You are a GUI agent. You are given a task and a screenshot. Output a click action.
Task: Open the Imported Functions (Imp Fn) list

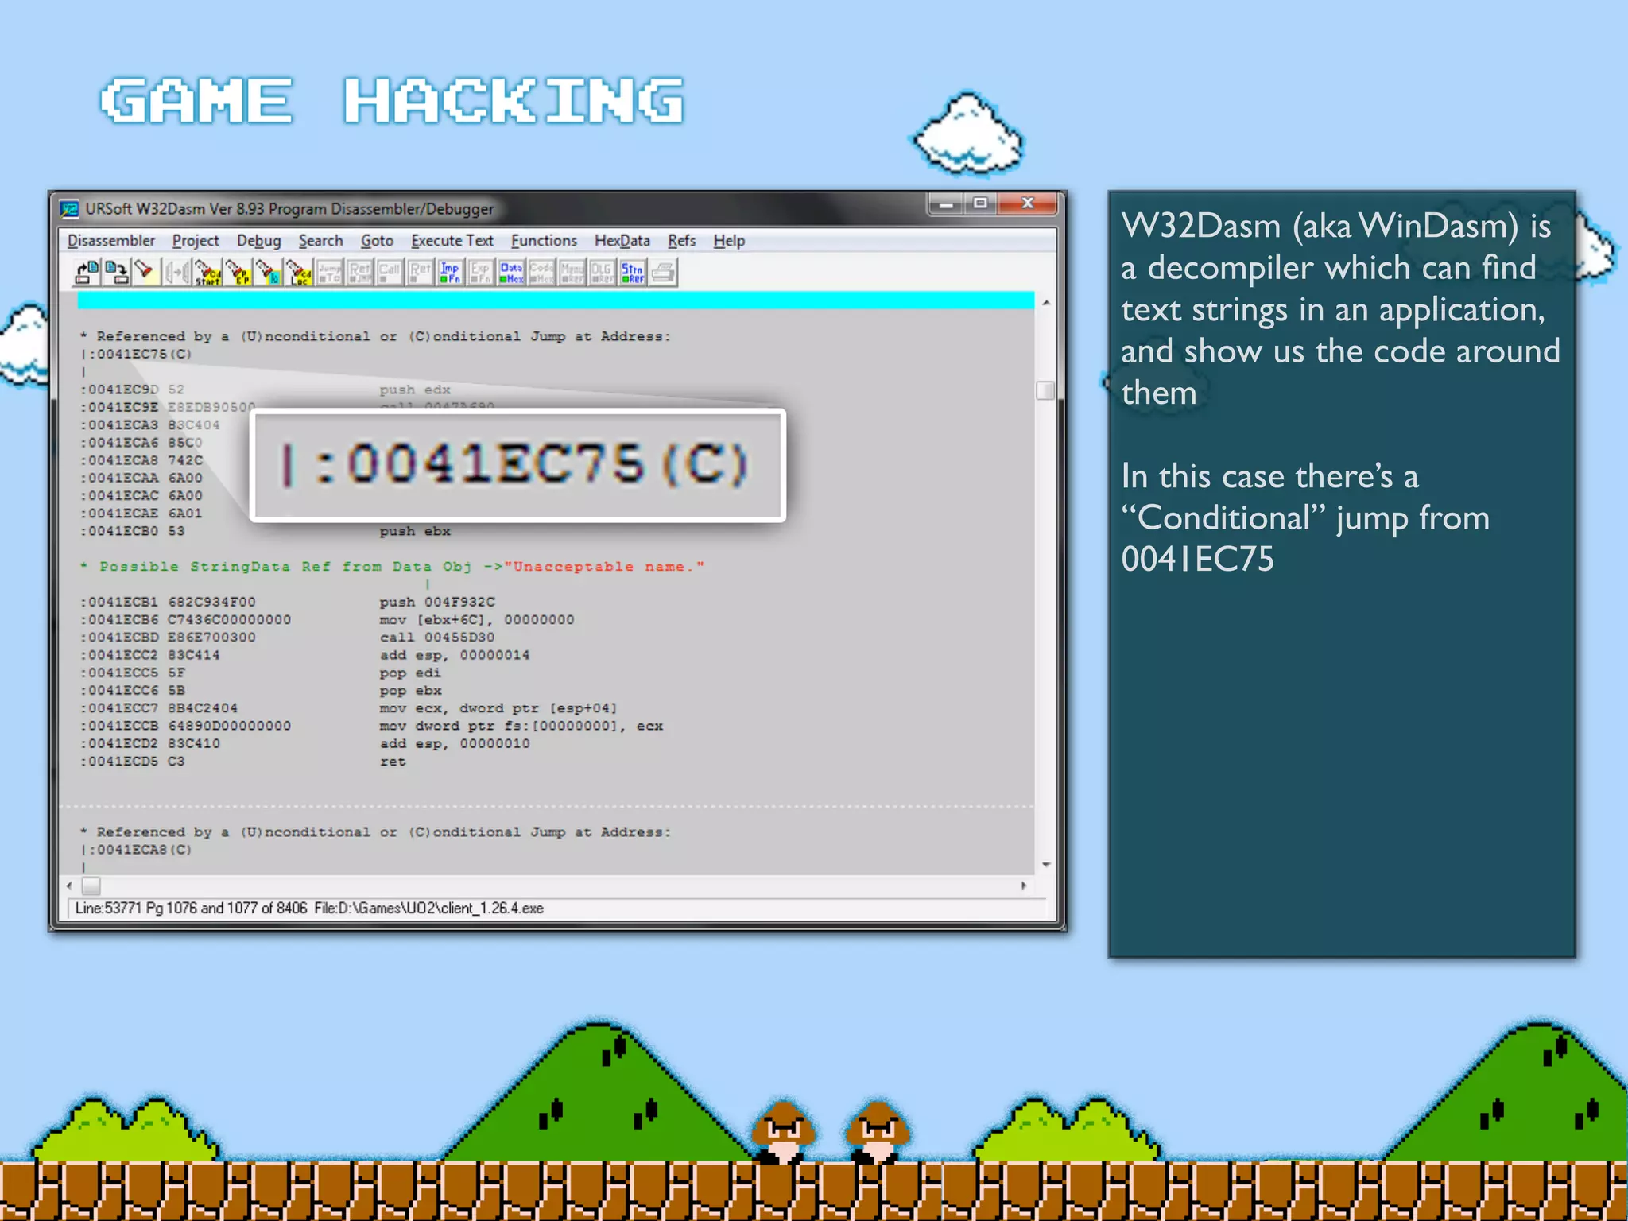pyautogui.click(x=450, y=273)
